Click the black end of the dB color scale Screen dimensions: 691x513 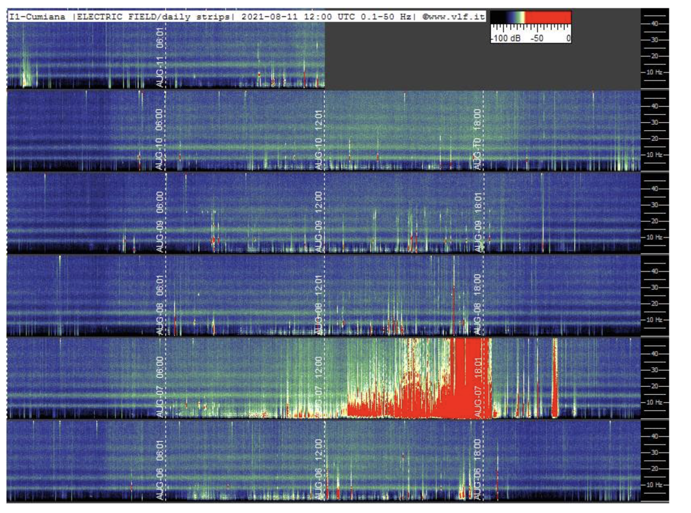tap(499, 17)
